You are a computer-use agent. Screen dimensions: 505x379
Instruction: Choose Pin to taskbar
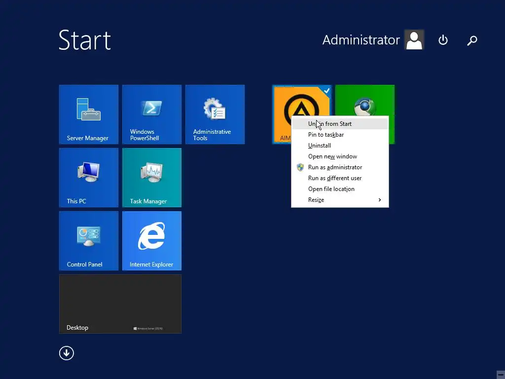340,135
